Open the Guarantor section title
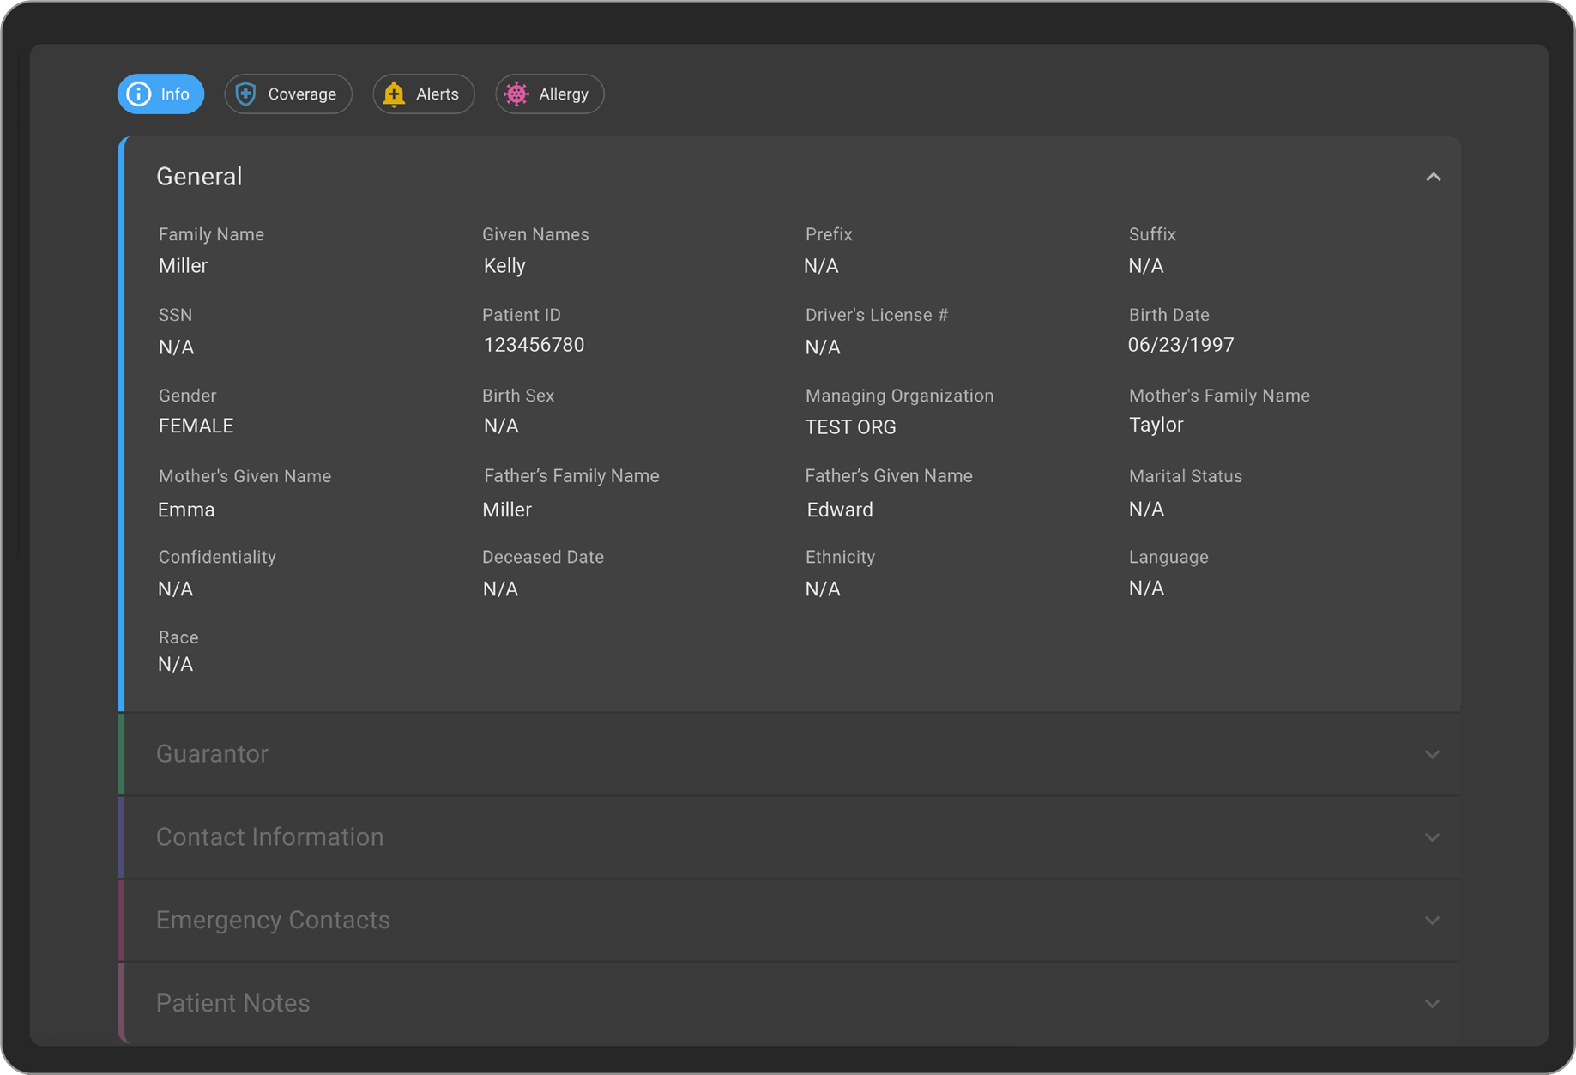This screenshot has width=1576, height=1075. tap(212, 754)
